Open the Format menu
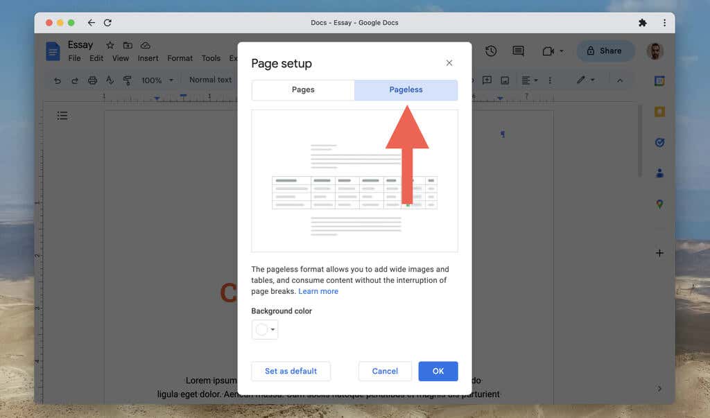710x418 pixels. coord(180,58)
